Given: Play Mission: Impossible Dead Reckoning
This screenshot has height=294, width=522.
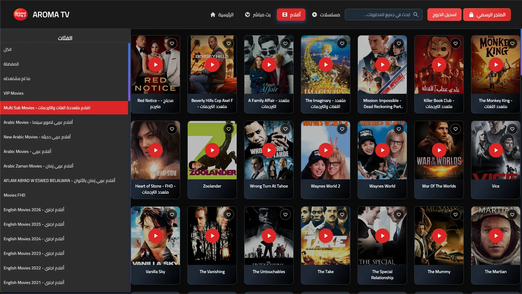Looking at the screenshot, I should (382, 65).
